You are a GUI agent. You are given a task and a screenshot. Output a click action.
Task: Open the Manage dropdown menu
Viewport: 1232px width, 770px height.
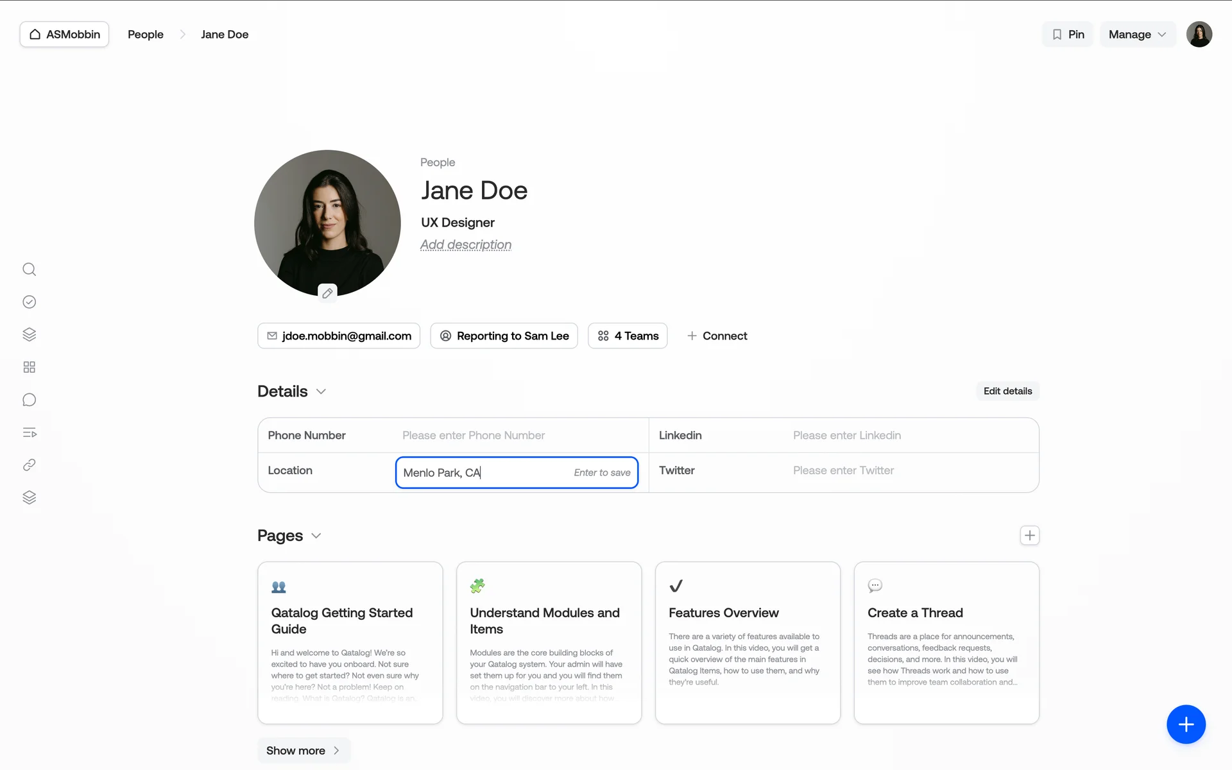[1137, 35]
